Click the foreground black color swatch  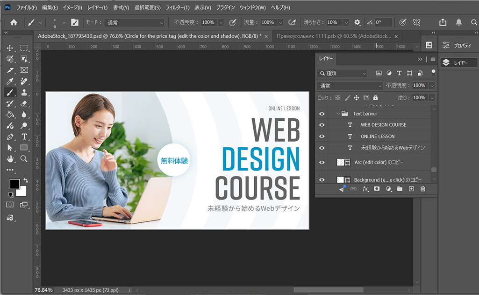(14, 184)
